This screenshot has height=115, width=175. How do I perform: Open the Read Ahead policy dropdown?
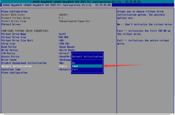67,47
